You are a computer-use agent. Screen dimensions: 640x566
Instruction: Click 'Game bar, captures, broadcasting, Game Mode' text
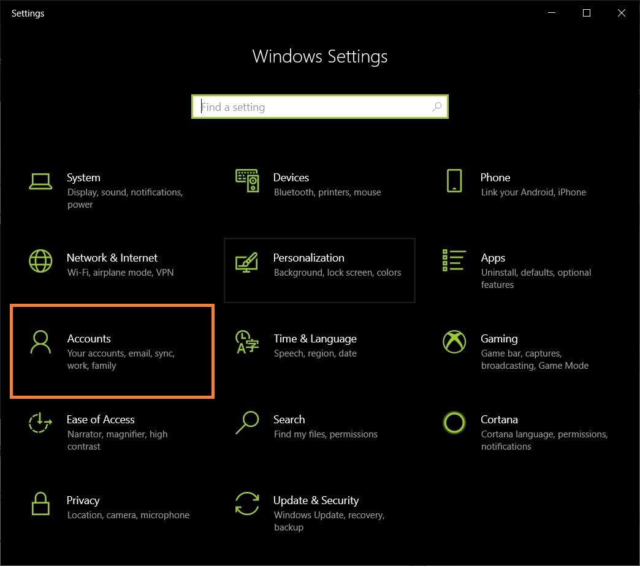point(535,359)
